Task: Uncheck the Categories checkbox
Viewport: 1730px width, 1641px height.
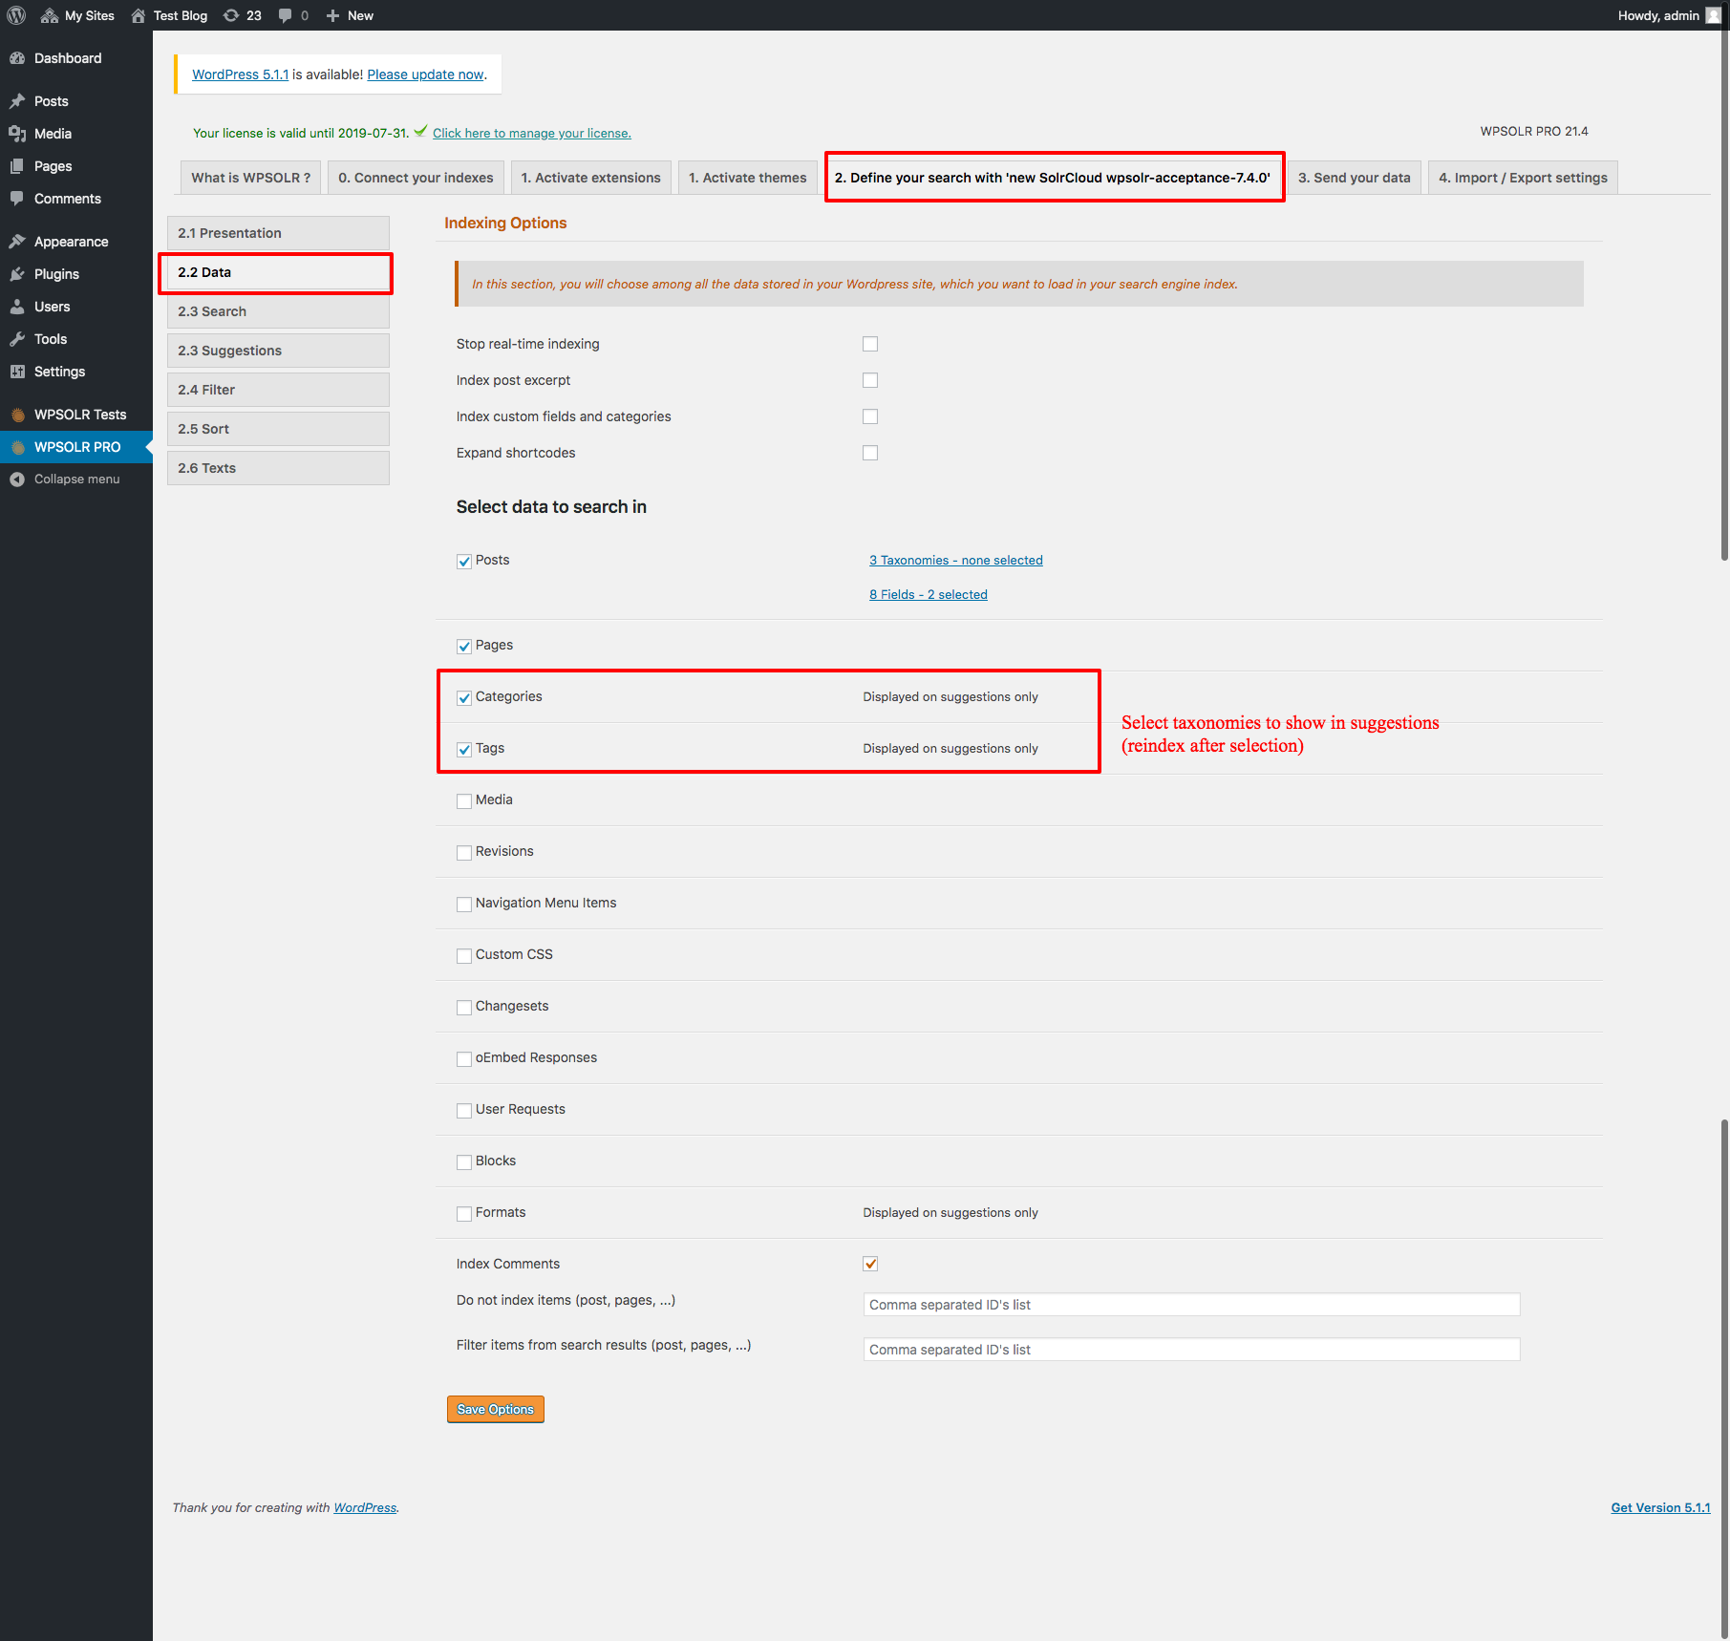Action: pyautogui.click(x=464, y=698)
